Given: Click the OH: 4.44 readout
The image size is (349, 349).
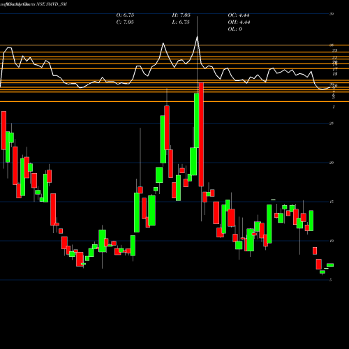Looking at the screenshot, I should [239, 22].
